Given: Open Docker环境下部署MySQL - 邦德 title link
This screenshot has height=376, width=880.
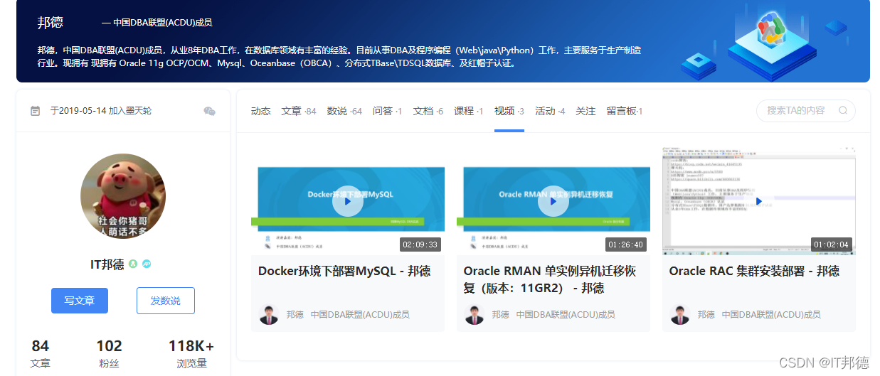Looking at the screenshot, I should tap(344, 271).
